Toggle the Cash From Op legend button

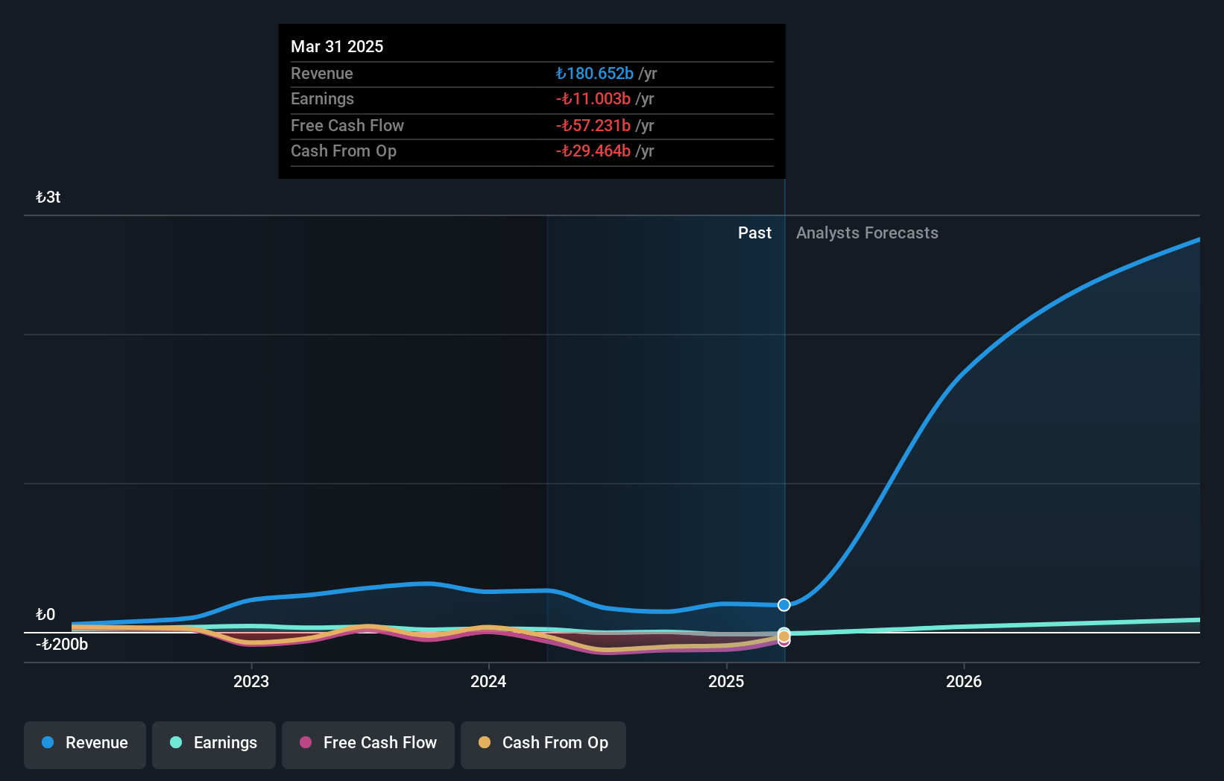click(543, 744)
